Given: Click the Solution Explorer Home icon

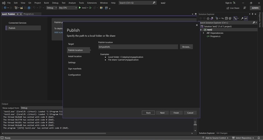Looking at the screenshot, I should [x=208, y=18].
